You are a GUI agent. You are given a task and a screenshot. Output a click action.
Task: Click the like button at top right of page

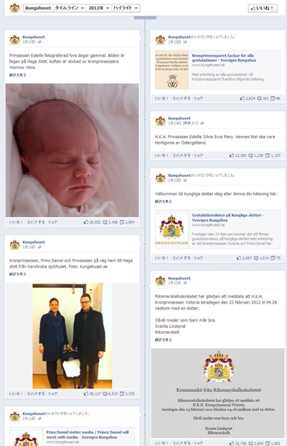coord(263,8)
